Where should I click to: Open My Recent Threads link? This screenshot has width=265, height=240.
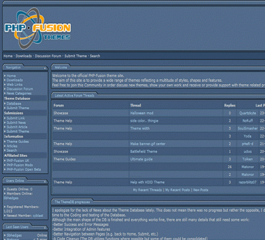point(147,190)
